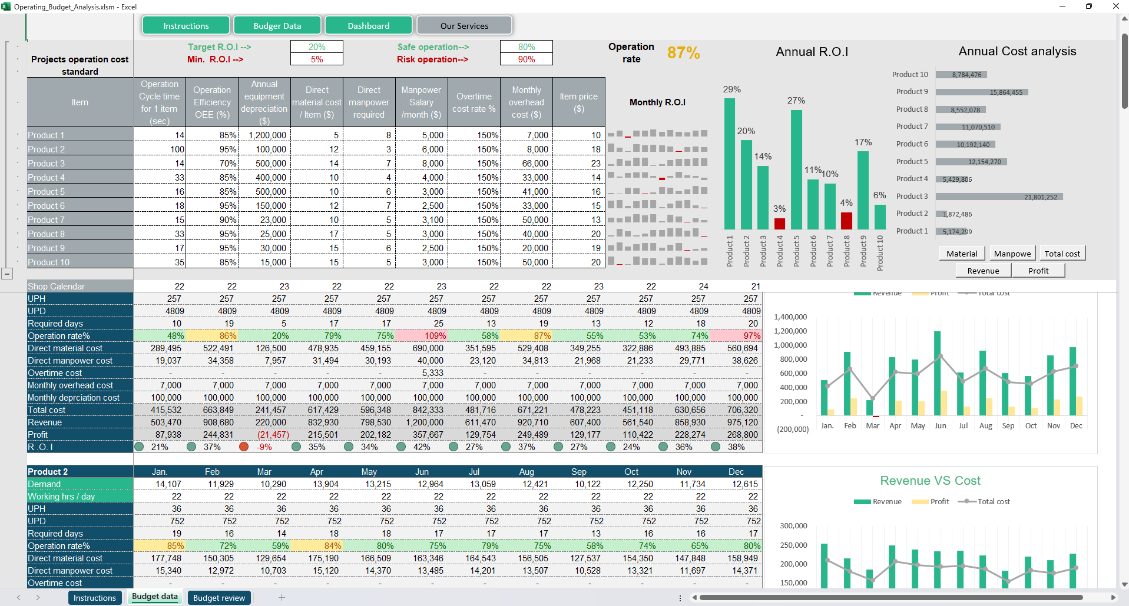1129x606 pixels.
Task: Select the Profit chart button
Action: click(1038, 271)
